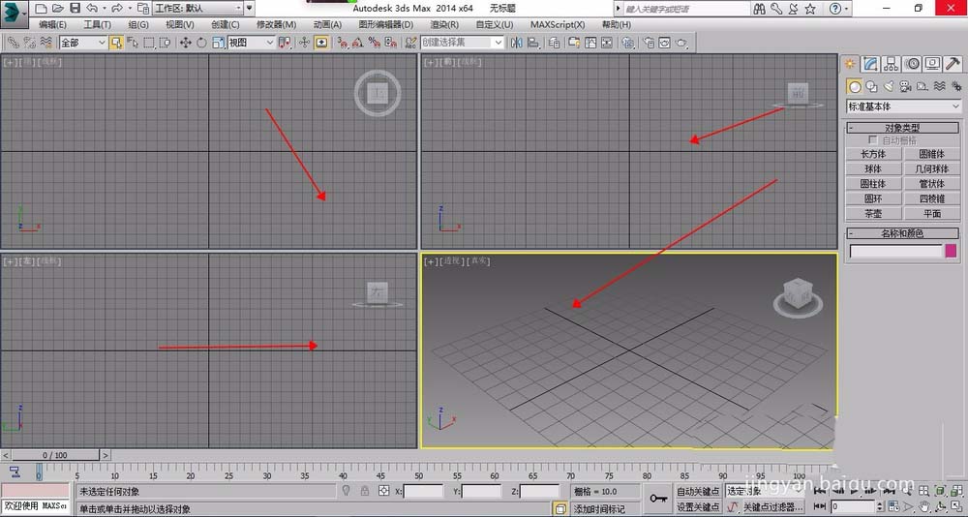The height and width of the screenshot is (517, 968).
Task: Open the MAXScript(X) menu
Action: (558, 25)
